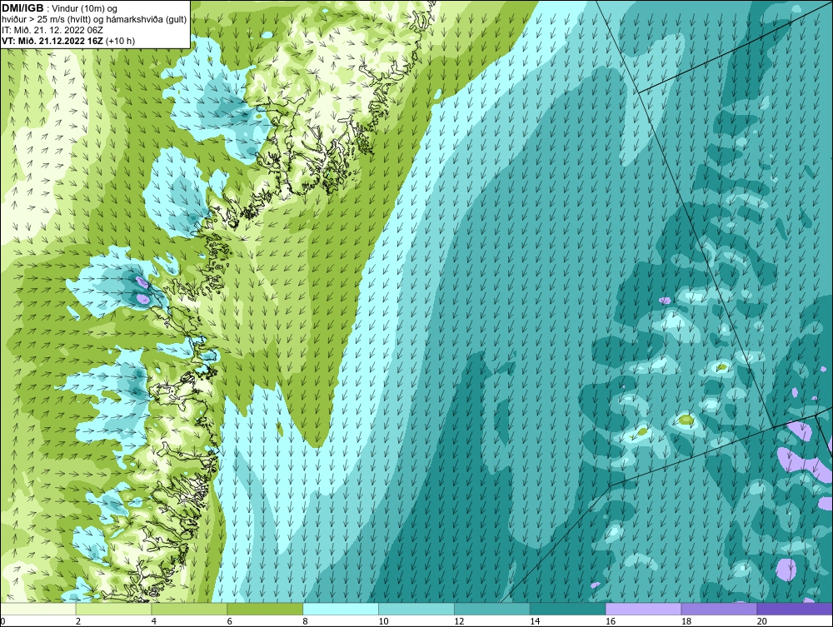This screenshot has width=833, height=627.
Task: Click the 6–8 m/s olive green legend swatch
Action: (265, 609)
